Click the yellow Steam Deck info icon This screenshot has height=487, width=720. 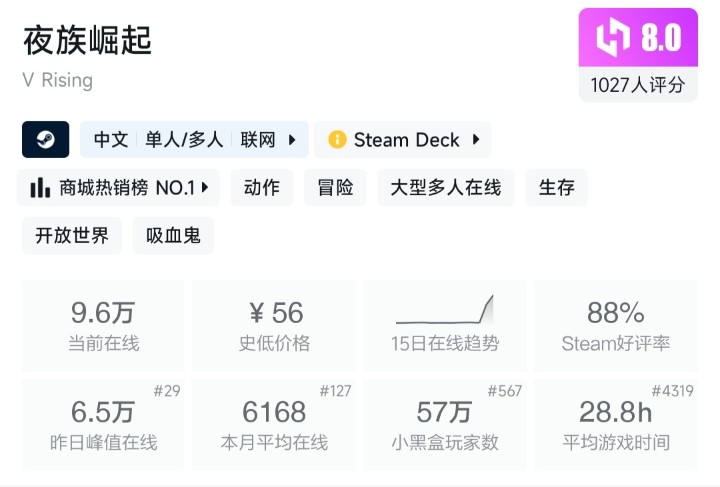point(337,140)
